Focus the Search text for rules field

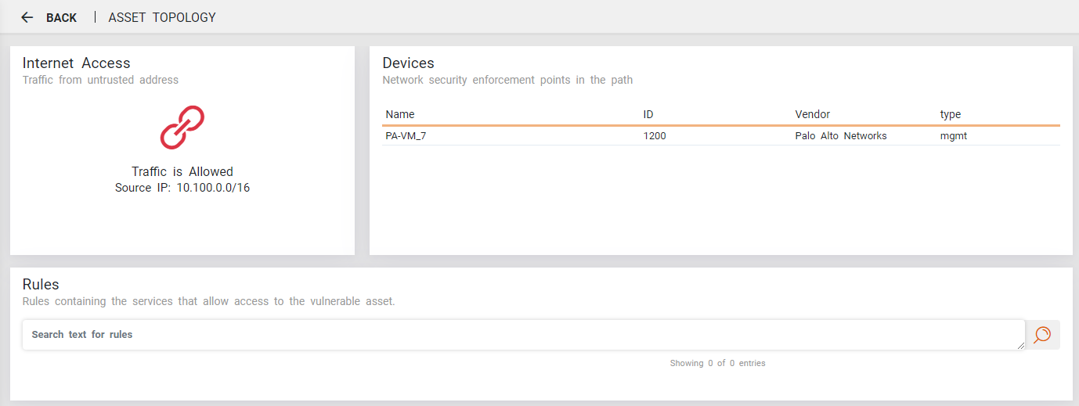tap(517, 335)
